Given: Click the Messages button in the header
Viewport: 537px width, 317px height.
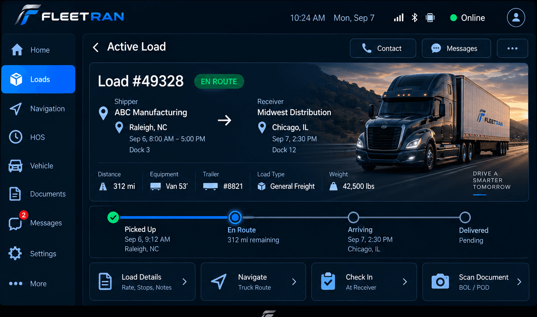Looking at the screenshot, I should 456,48.
